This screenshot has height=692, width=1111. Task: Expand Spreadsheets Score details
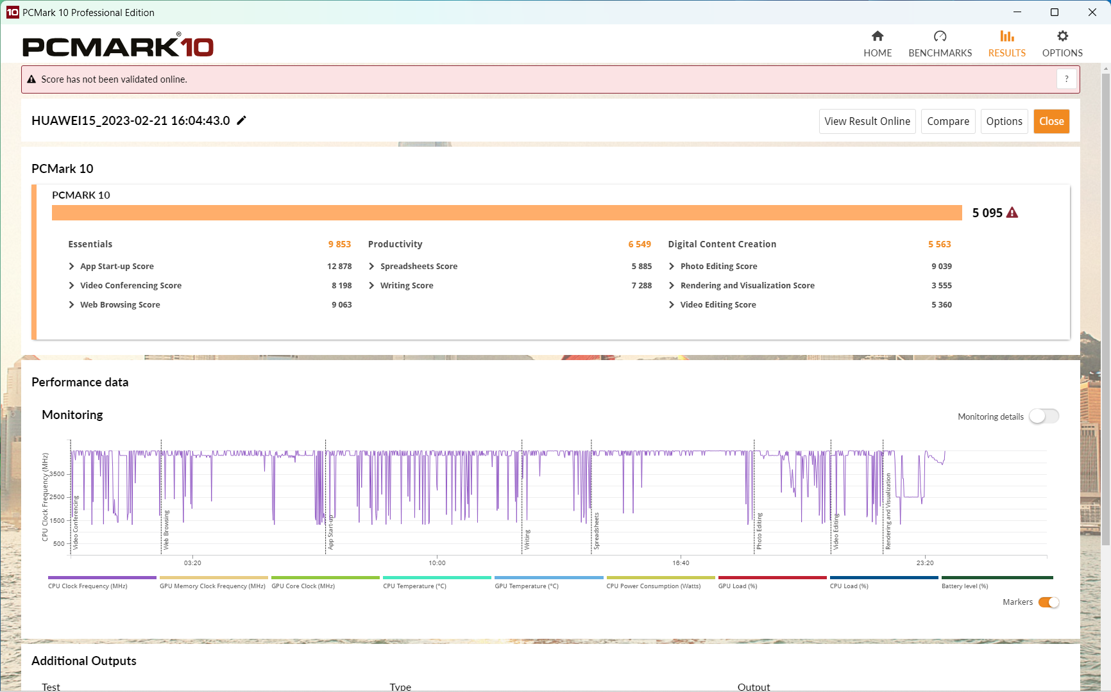coord(371,267)
